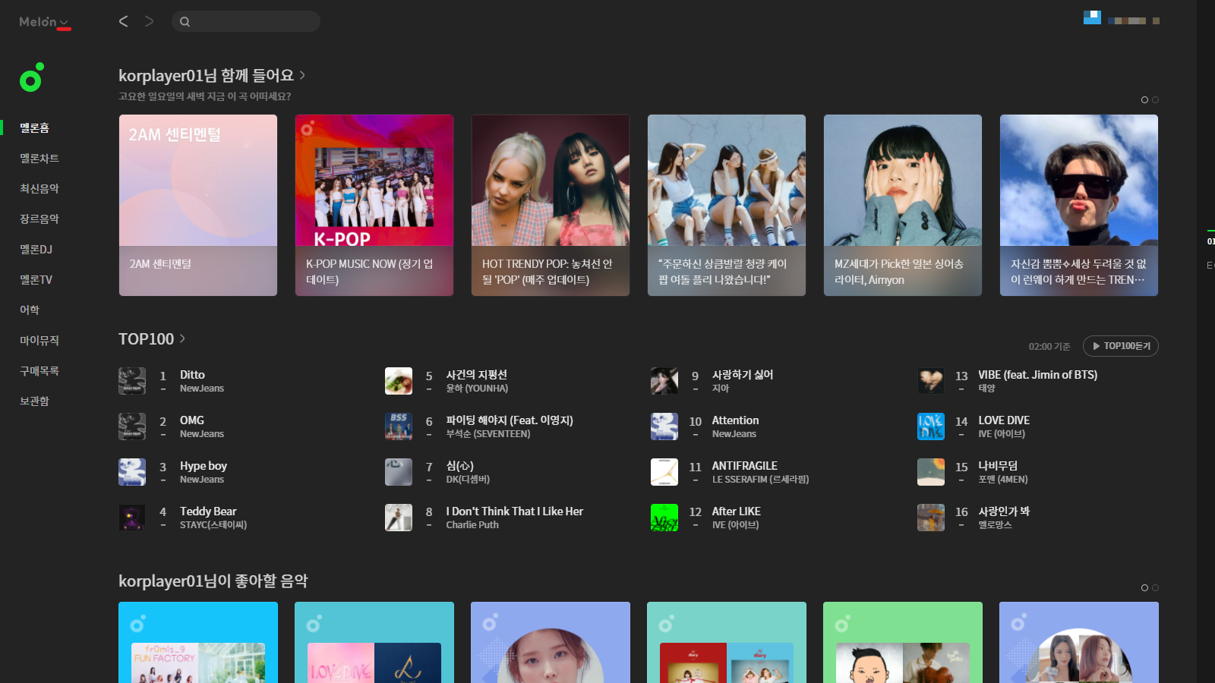The image size is (1215, 683).
Task: Click Ditto album cover icon
Action: click(132, 381)
